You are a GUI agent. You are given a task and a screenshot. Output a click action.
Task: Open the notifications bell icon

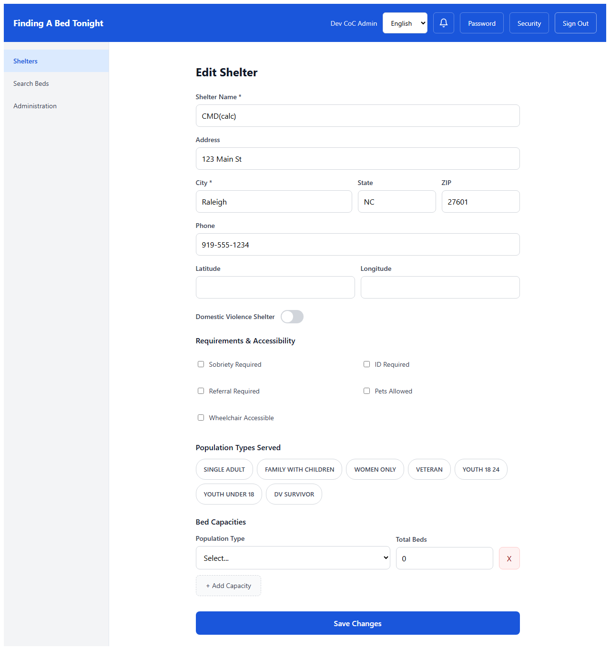tap(443, 23)
